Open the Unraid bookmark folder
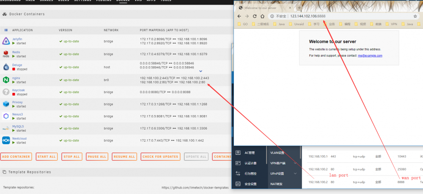 [x=296, y=24]
